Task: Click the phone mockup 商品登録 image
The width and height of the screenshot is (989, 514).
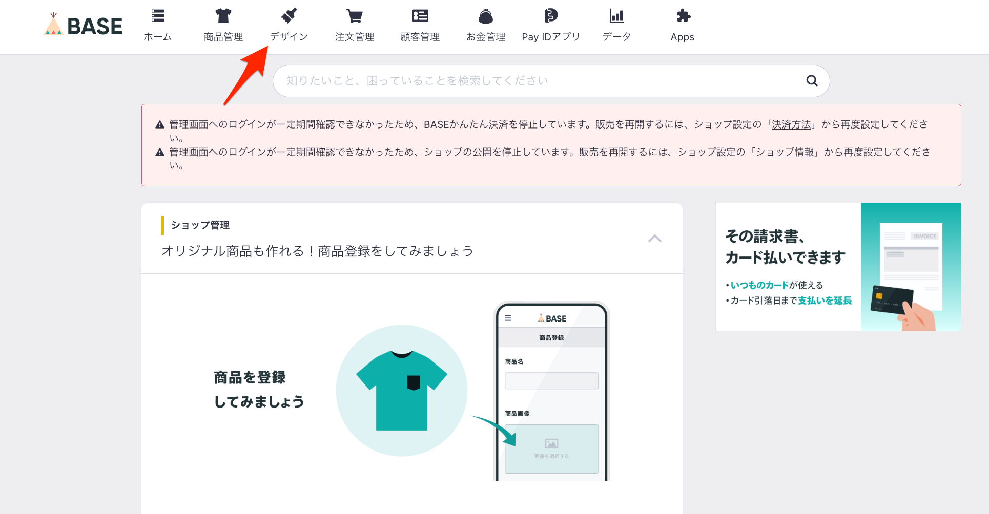Action: (551, 392)
